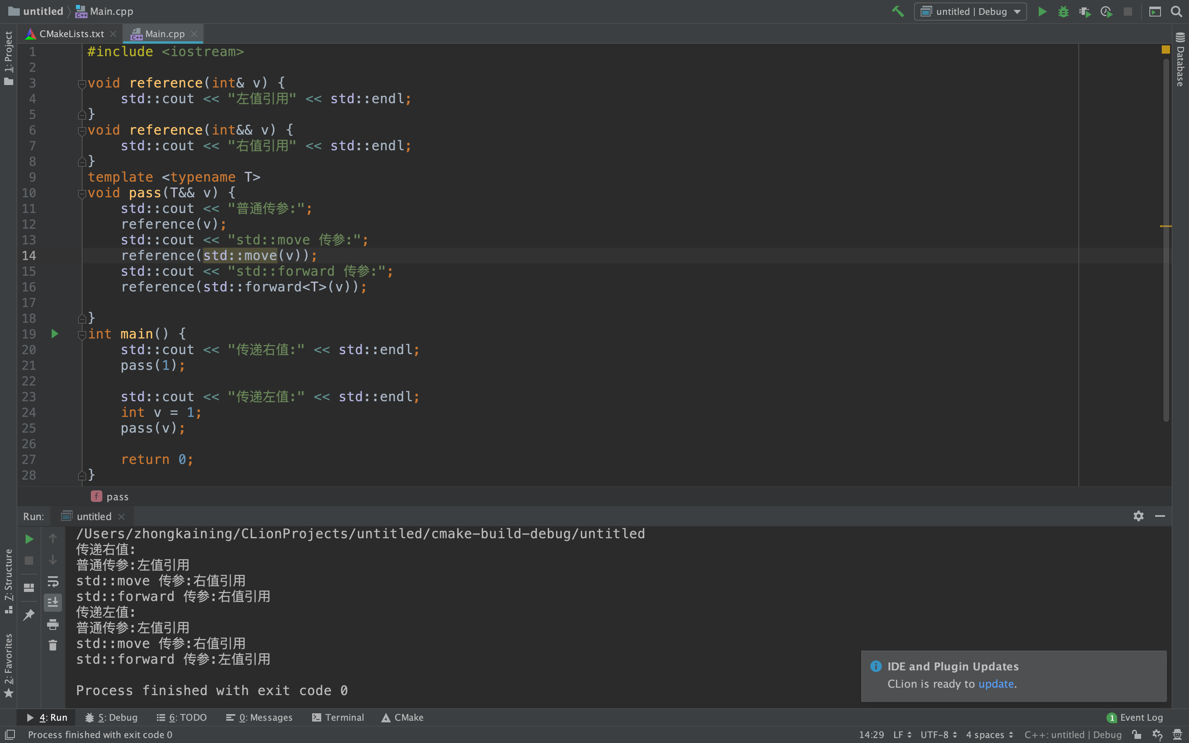Open the Structure tool window
Screen dimensions: 1189x743
[x=8, y=581]
